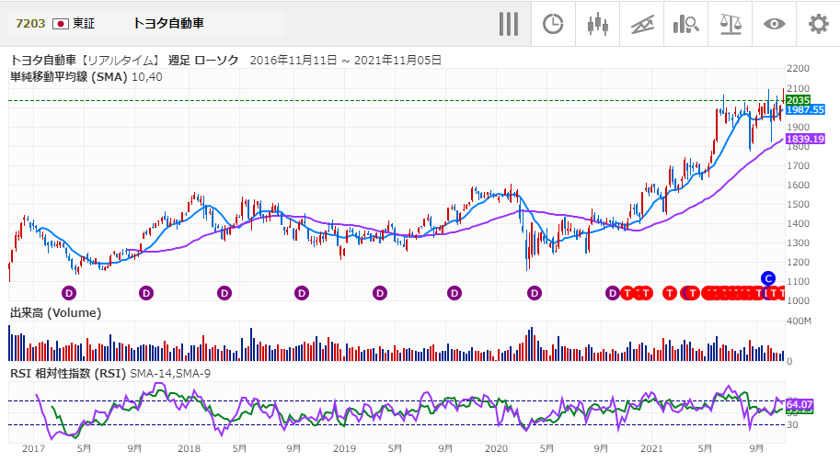Activate the trend line drawing tool icon
840x462 pixels.
click(x=642, y=25)
